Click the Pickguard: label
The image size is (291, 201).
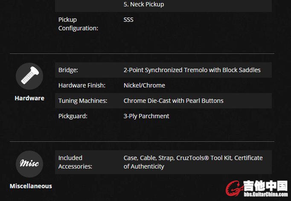click(x=73, y=116)
